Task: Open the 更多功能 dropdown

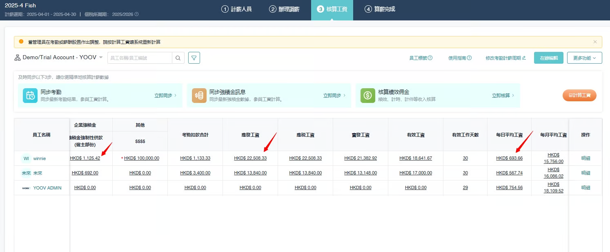Action: click(584, 58)
